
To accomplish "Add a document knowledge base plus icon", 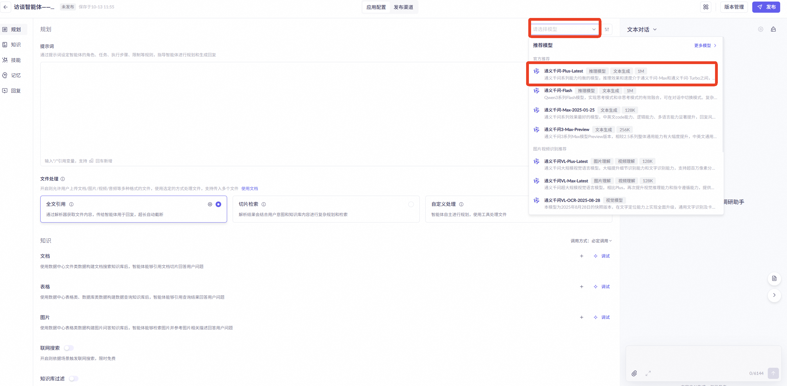I will click(582, 256).
